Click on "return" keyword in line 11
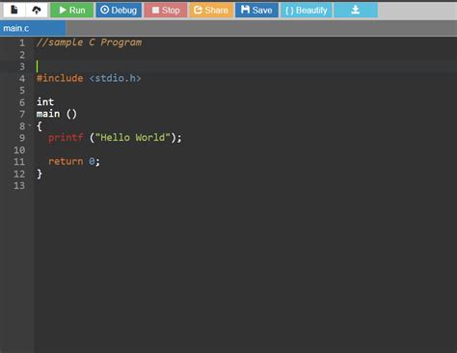This screenshot has height=353, width=457. [x=66, y=161]
